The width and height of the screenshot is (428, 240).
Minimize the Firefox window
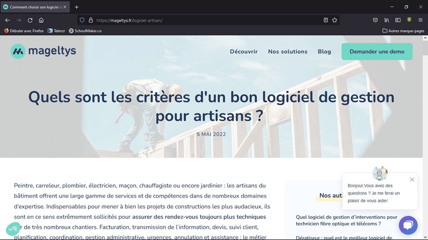tap(392, 7)
